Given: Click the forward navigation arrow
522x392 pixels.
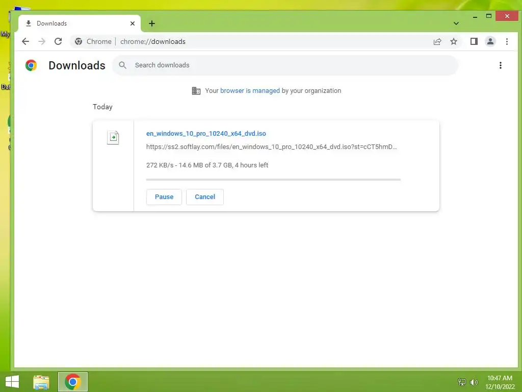Looking at the screenshot, I should coord(42,41).
